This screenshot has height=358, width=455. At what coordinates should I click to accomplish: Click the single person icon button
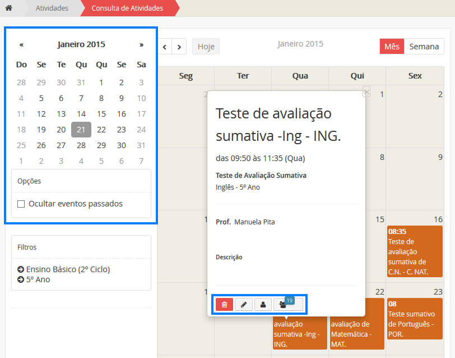pos(262,304)
